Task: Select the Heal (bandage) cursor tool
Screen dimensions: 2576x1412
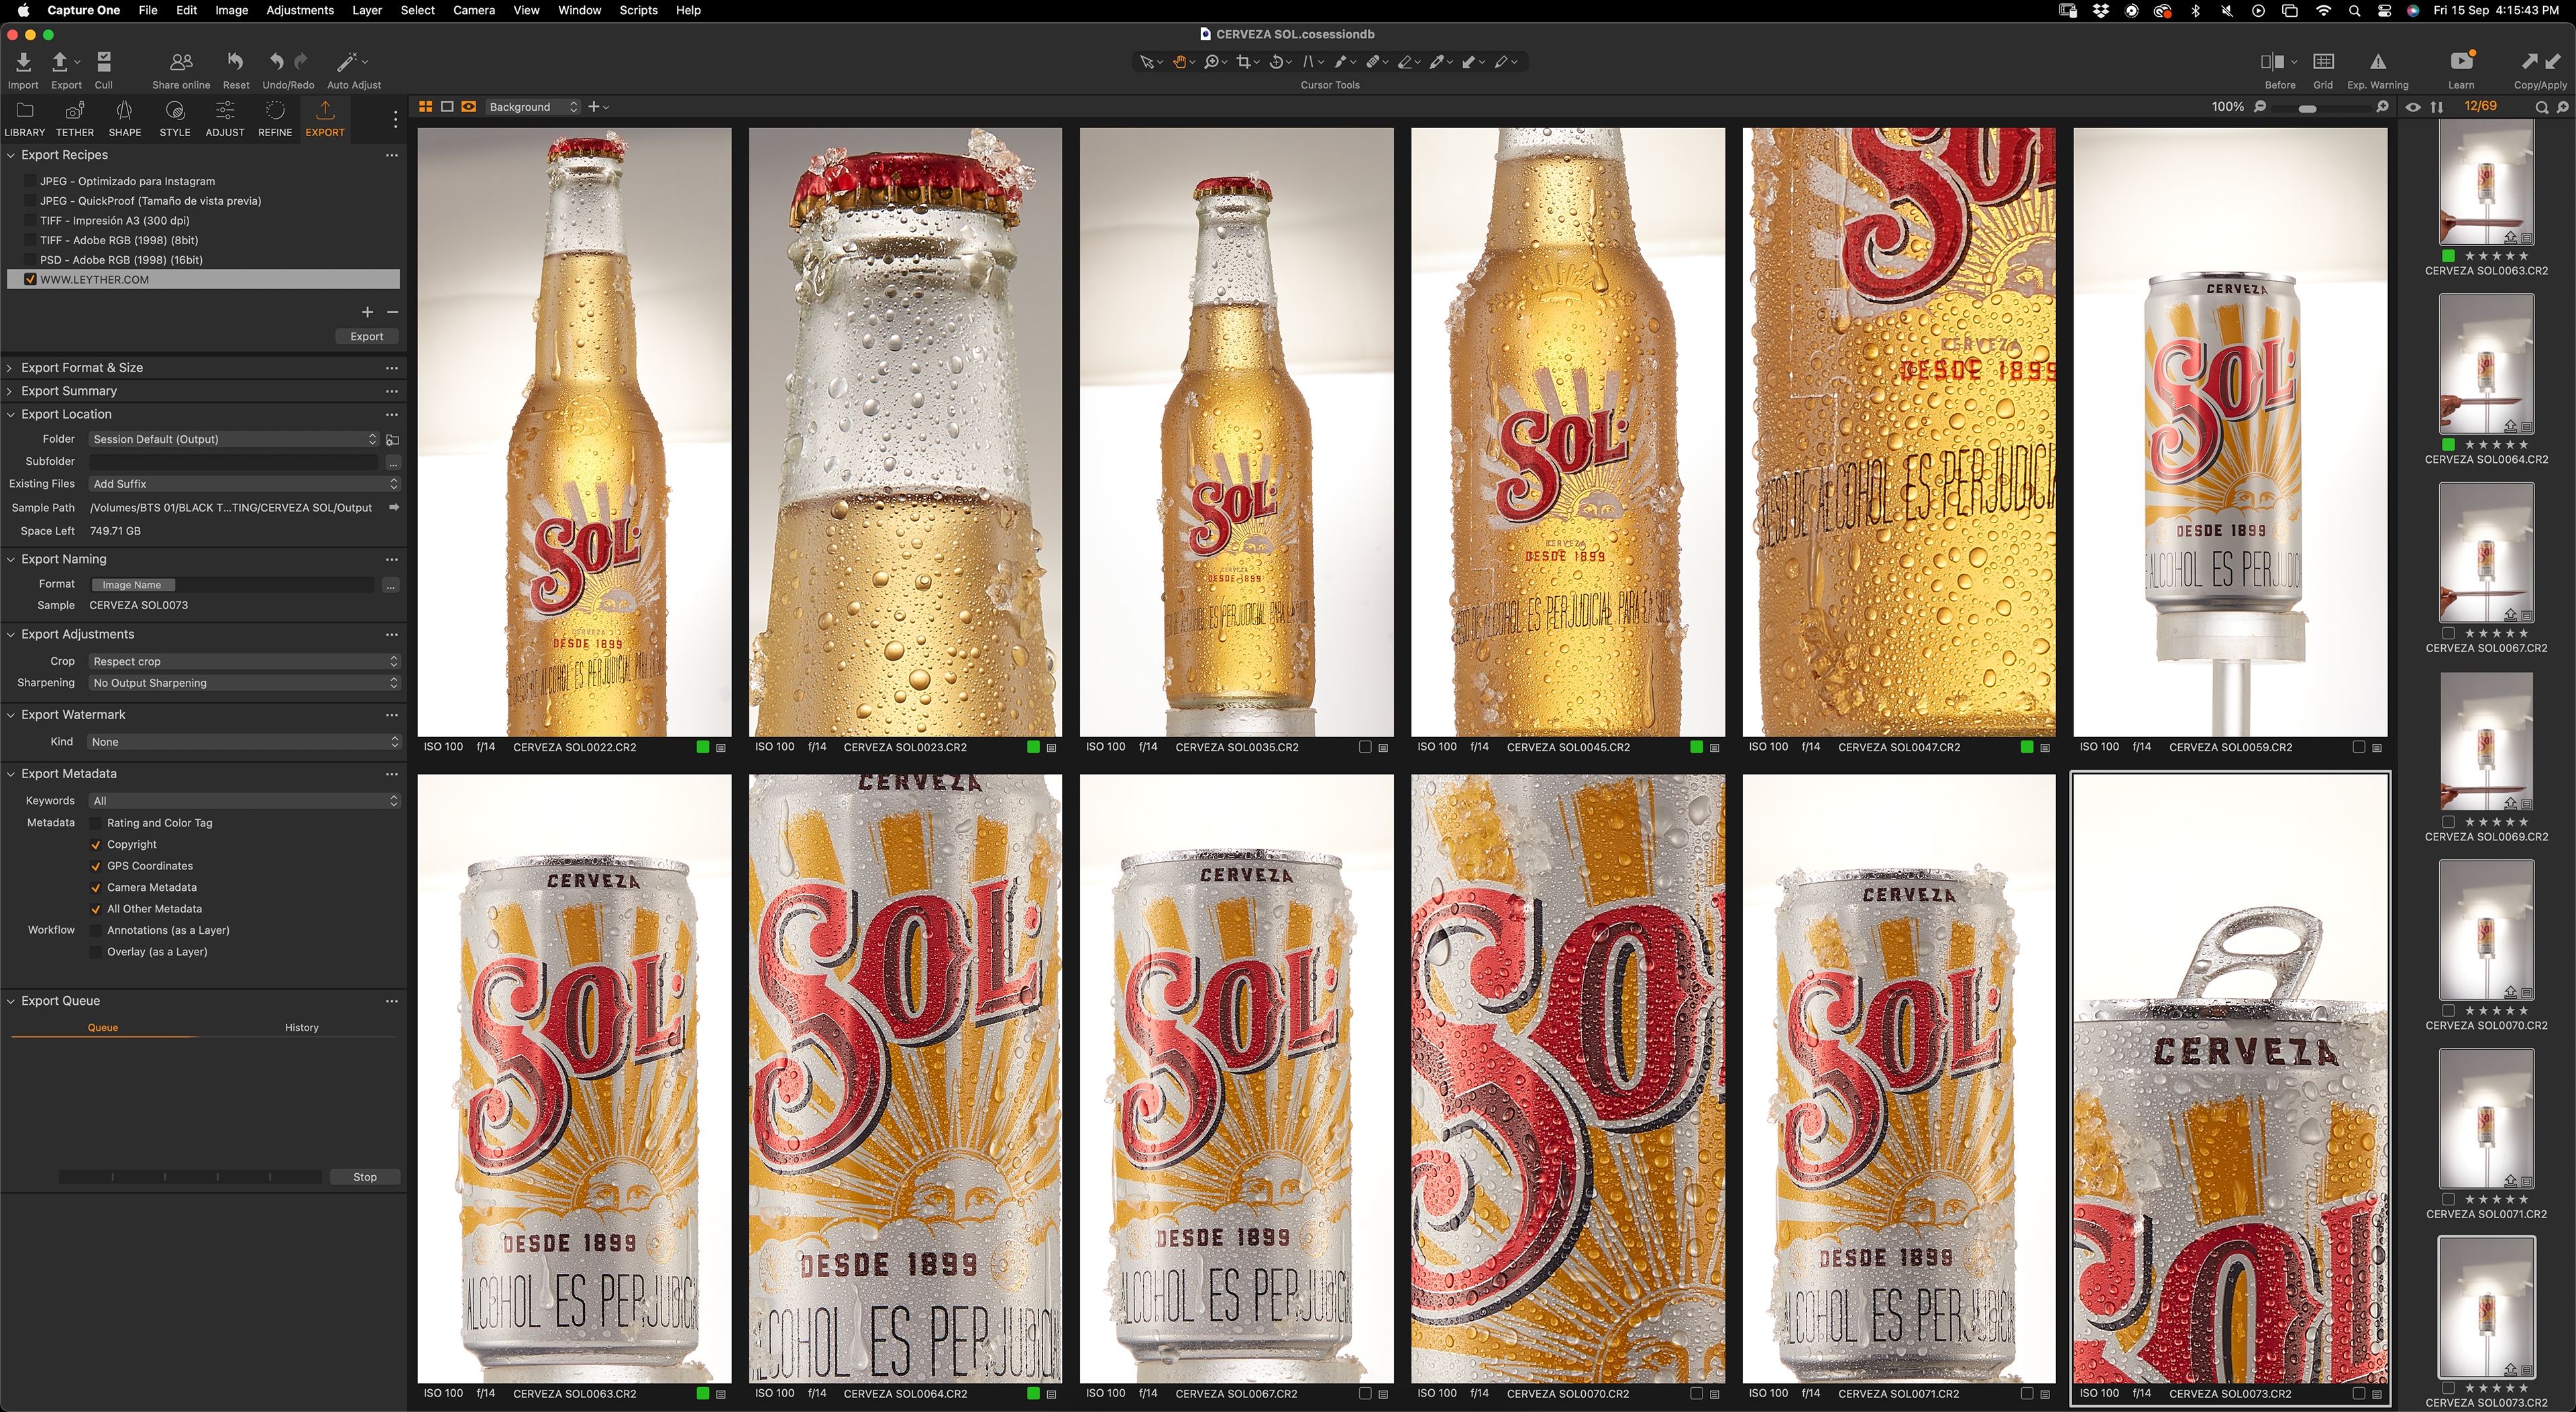Action: (1374, 62)
